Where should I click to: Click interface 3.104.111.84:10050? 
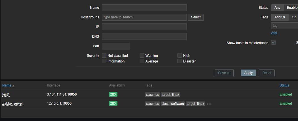click(x=62, y=94)
